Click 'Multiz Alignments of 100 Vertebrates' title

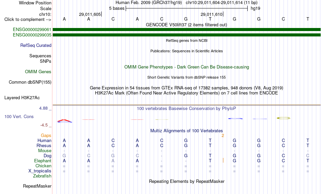[187, 131]
